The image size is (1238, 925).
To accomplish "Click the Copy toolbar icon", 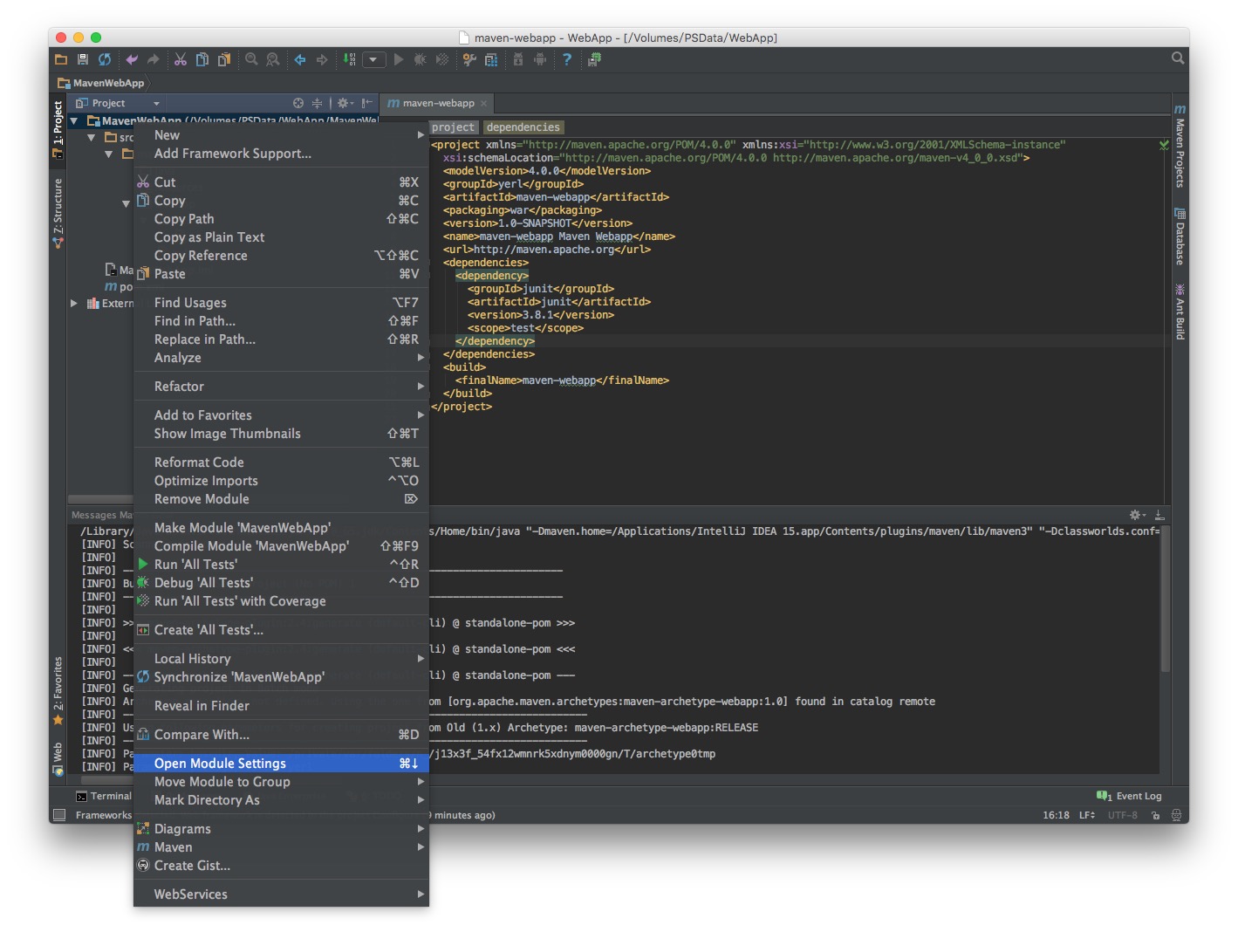I will coord(202,59).
